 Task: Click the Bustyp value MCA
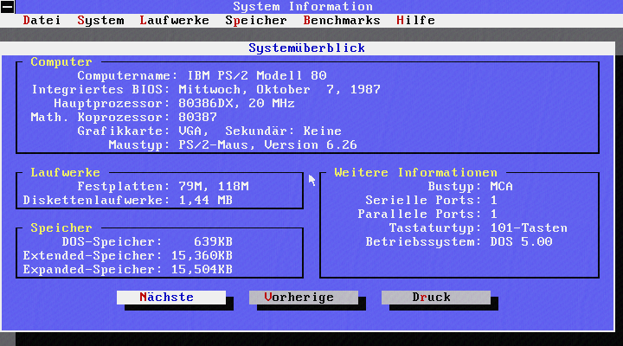coord(501,186)
